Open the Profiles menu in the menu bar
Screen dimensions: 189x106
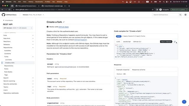(x=48, y=2)
